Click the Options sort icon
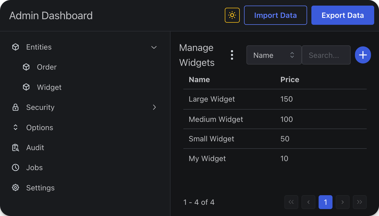Screen dimensions: 379x216 15,127
